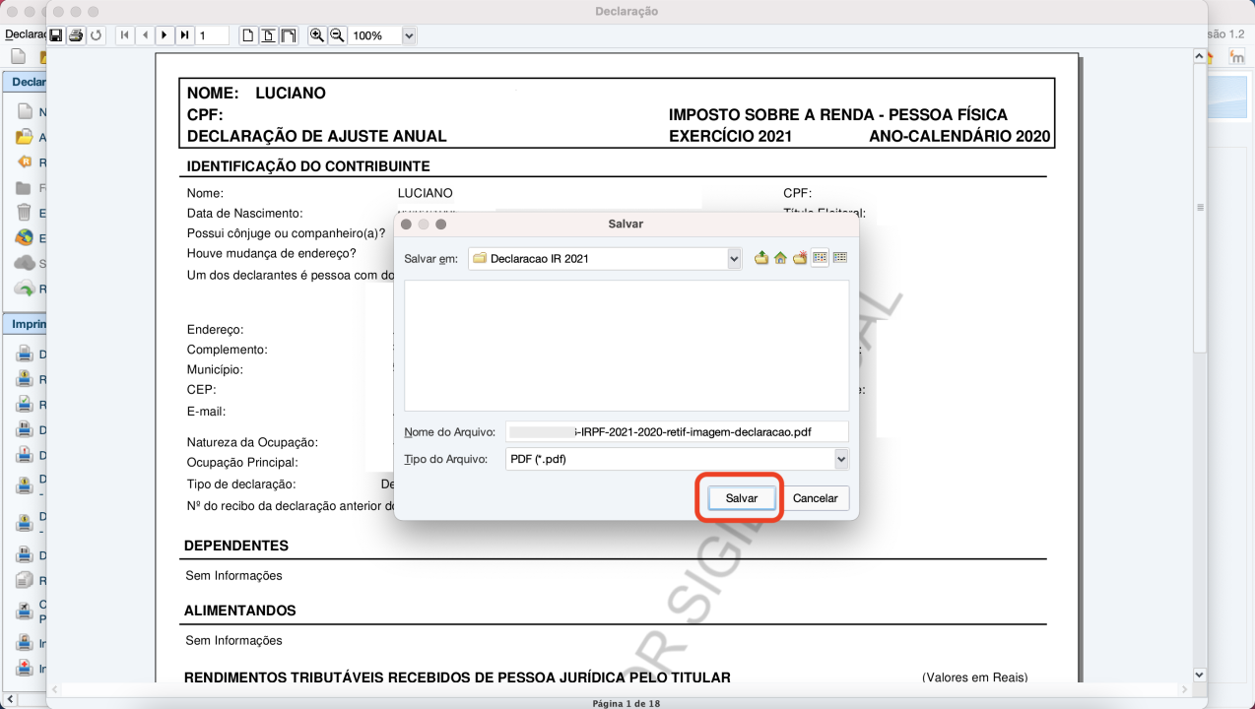The image size is (1255, 709).
Task: Go to the next page using arrow icon
Action: [164, 35]
